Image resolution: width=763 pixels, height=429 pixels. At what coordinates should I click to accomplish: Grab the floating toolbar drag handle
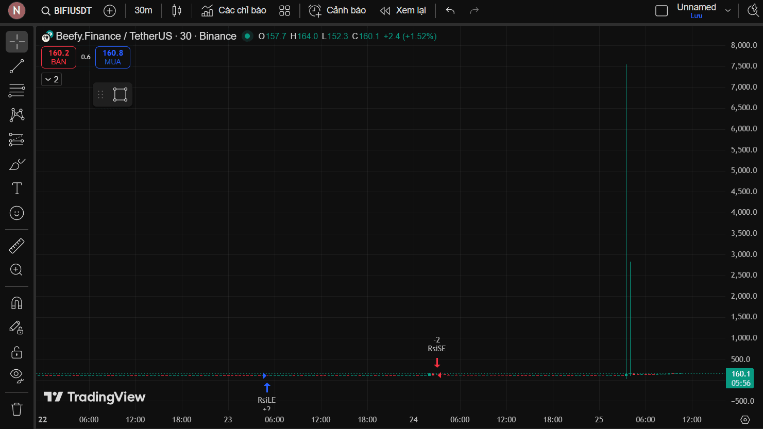click(x=100, y=94)
